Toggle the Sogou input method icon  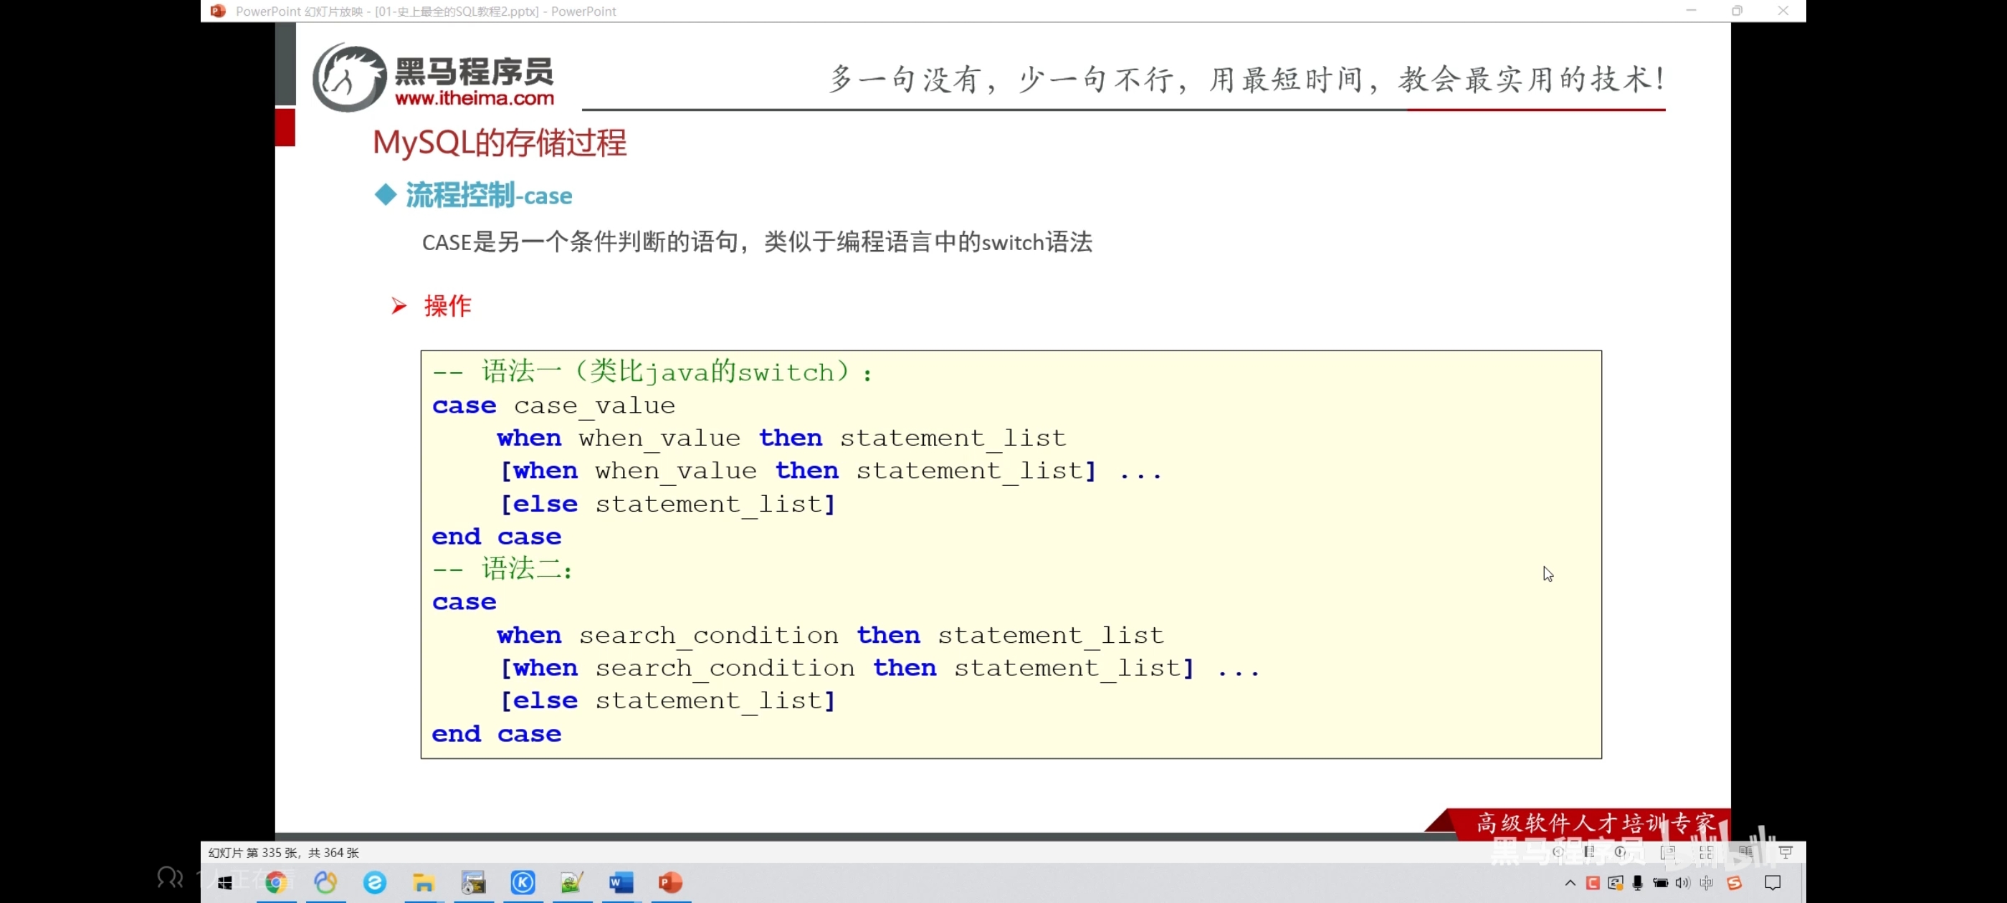tap(1735, 882)
